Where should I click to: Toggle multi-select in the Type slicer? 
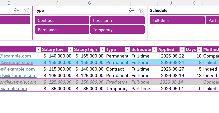pyautogui.click(x=131, y=10)
